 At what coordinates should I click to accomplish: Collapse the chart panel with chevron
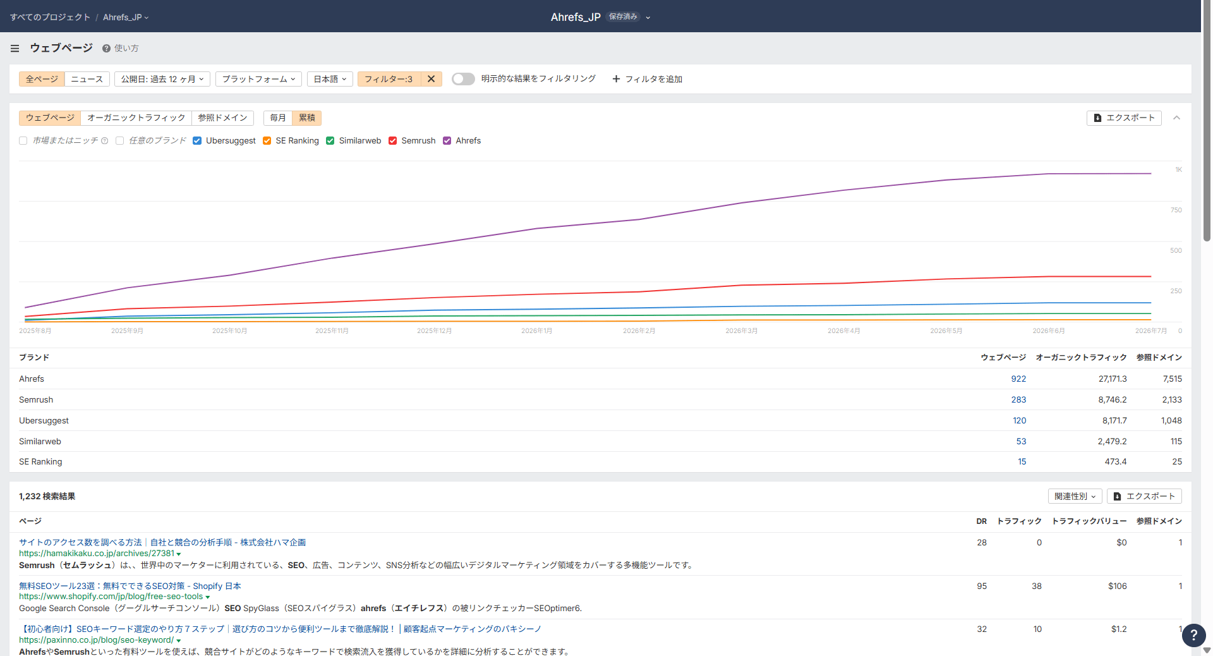pos(1176,118)
